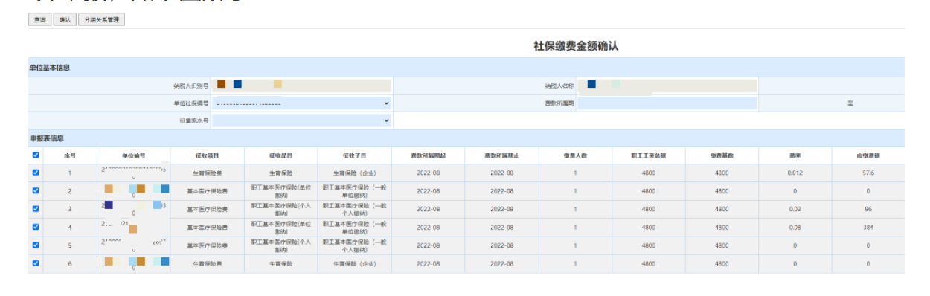Expand the 单位社保号 dropdown
Screen dimensions: 930x296
coord(301,103)
